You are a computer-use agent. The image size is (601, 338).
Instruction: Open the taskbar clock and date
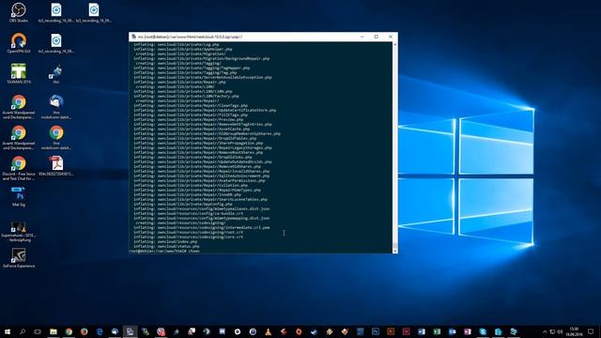[574, 331]
